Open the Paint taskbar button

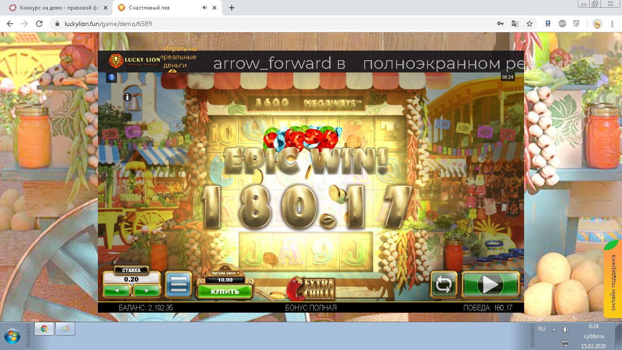pyautogui.click(x=65, y=329)
